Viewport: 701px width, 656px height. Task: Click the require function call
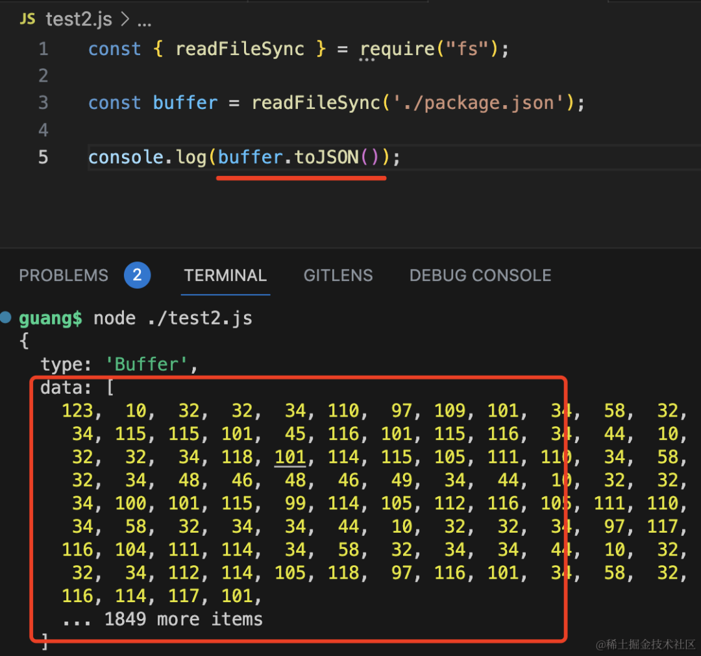point(397,49)
